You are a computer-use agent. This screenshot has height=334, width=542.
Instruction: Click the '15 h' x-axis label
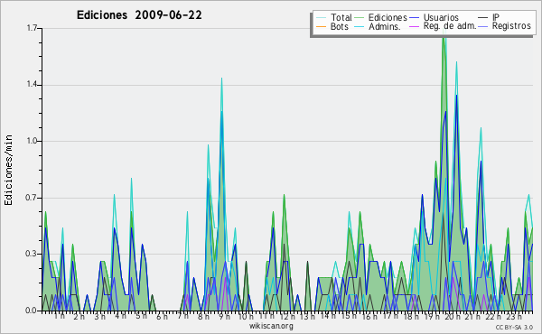pyautogui.click(x=349, y=316)
